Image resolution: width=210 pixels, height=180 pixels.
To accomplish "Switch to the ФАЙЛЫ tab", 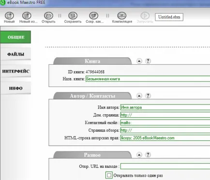I will coord(15,54).
